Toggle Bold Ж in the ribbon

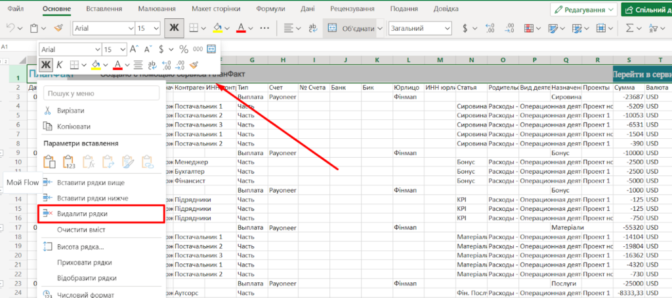[174, 28]
